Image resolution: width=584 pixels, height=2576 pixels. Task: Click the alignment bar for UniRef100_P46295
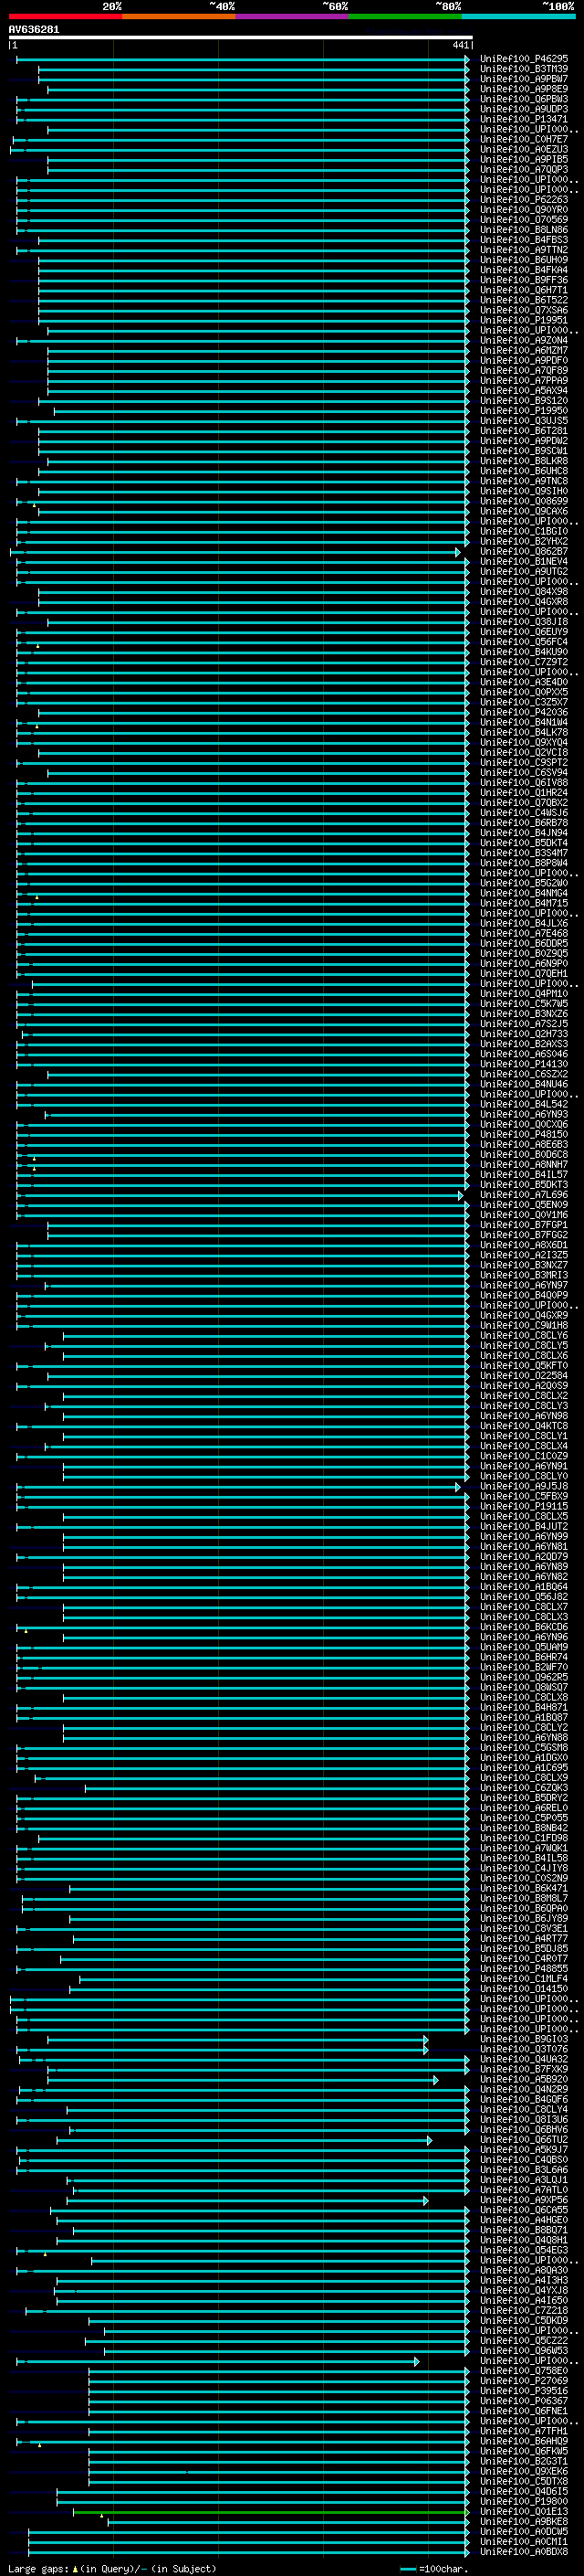coord(242,59)
